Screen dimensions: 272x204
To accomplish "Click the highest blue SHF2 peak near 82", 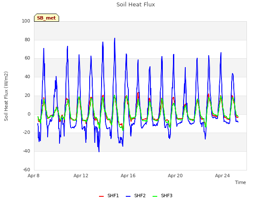I will (x=115, y=38).
